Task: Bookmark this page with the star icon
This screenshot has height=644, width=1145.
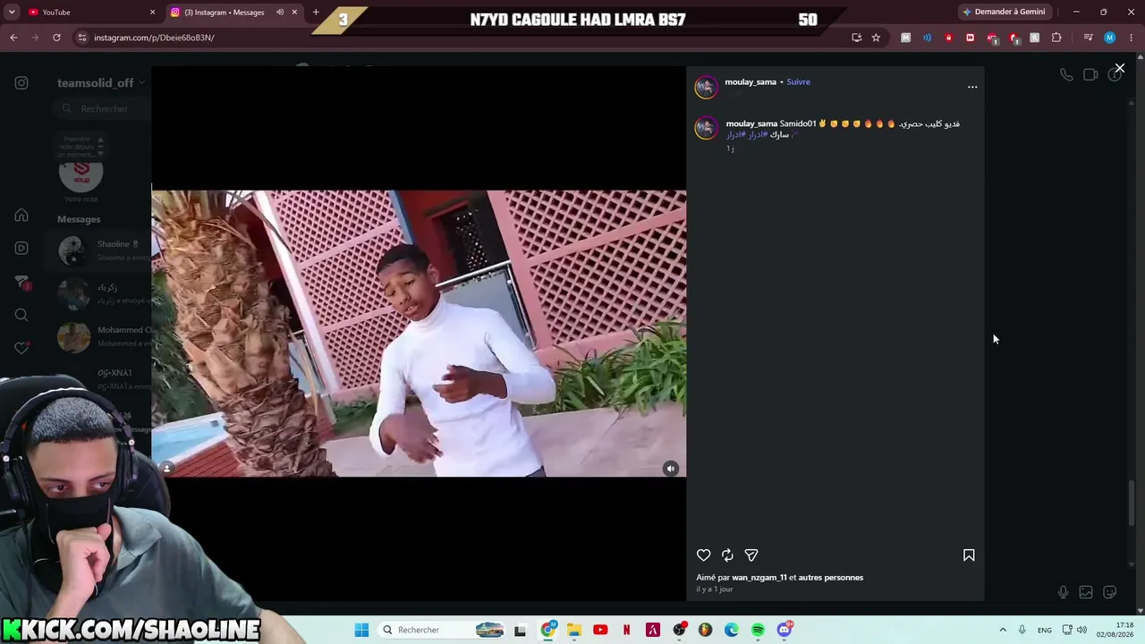Action: [x=876, y=38]
